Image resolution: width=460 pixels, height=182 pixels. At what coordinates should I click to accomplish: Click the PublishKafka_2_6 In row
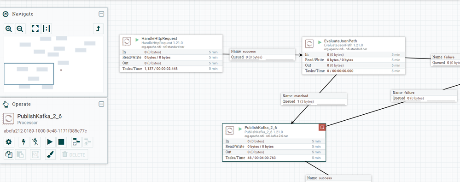coord(274,141)
